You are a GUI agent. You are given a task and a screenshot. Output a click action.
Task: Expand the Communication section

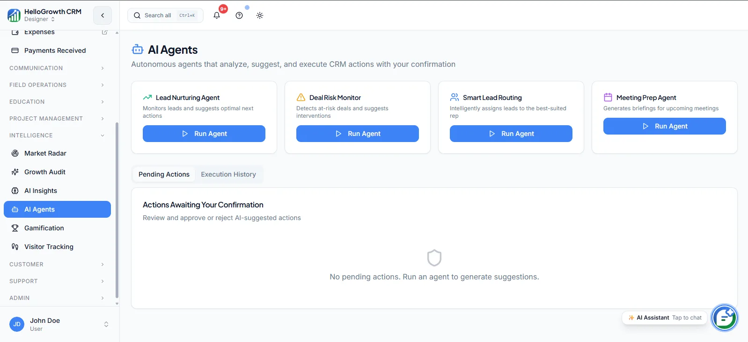57,68
